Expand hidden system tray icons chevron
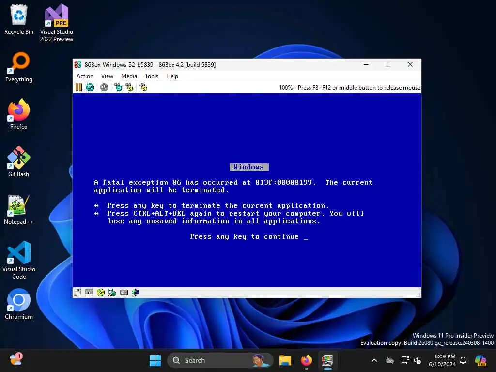 click(374, 360)
